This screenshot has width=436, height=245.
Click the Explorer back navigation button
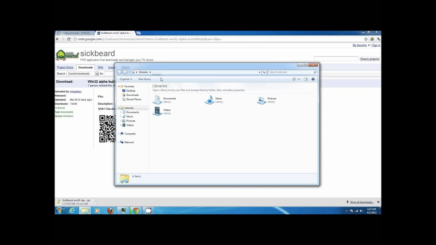coord(119,72)
